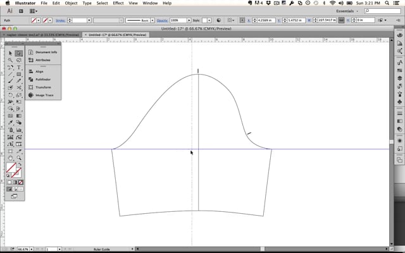The height and width of the screenshot is (253, 405).
Task: Open the Image Trace panel
Action: [x=44, y=95]
